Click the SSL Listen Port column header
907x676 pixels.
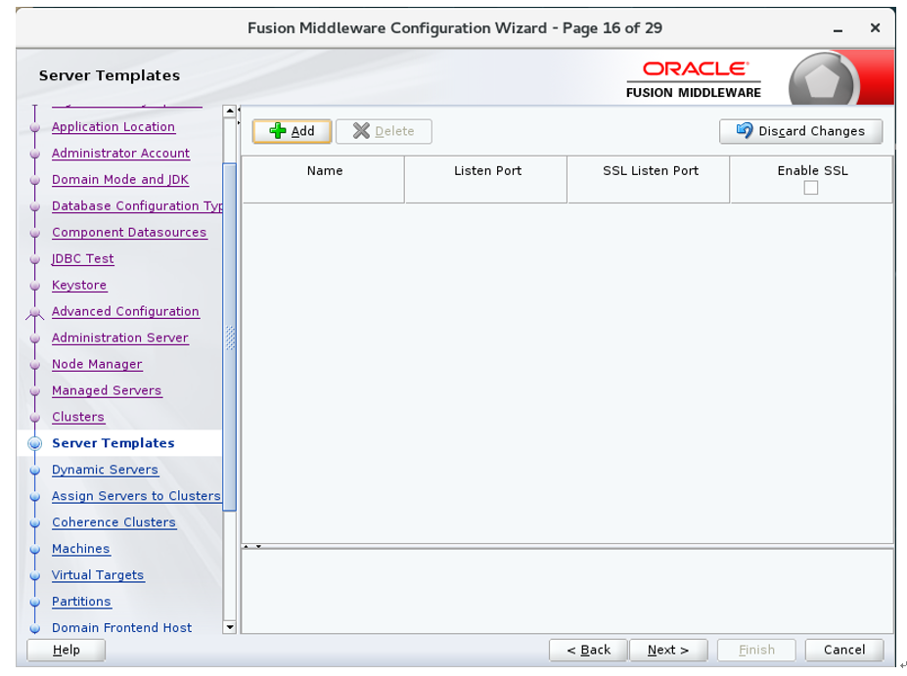[x=649, y=179]
